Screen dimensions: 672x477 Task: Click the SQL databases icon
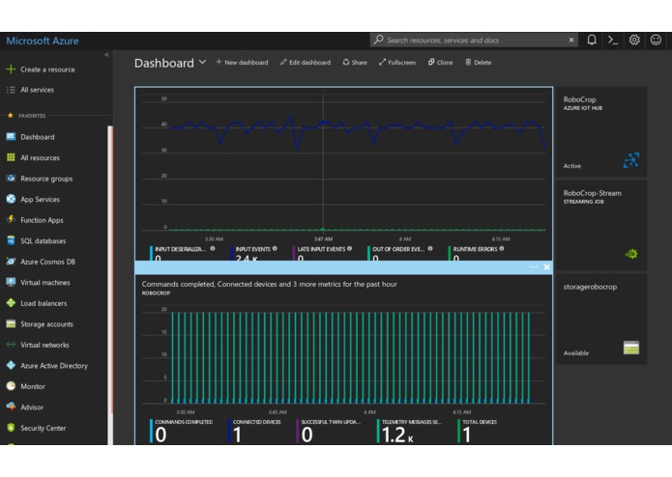[11, 240]
